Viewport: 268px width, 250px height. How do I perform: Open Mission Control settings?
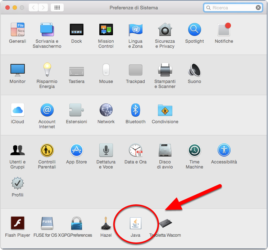click(106, 29)
